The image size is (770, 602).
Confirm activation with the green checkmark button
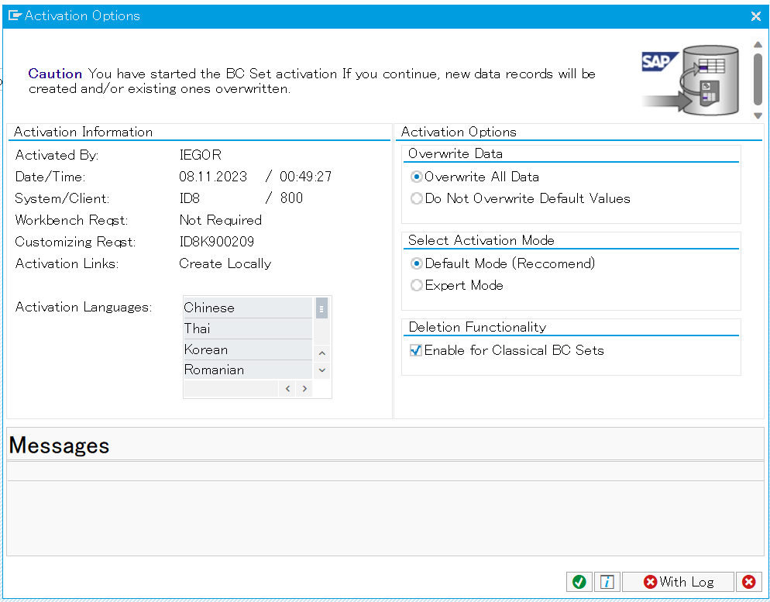click(x=579, y=582)
